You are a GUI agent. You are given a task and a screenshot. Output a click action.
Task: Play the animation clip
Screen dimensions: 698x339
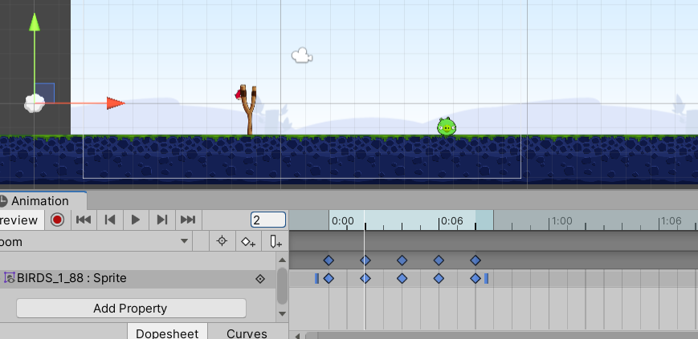[136, 220]
